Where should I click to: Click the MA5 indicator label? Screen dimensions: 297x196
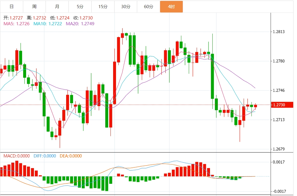coord(17,23)
